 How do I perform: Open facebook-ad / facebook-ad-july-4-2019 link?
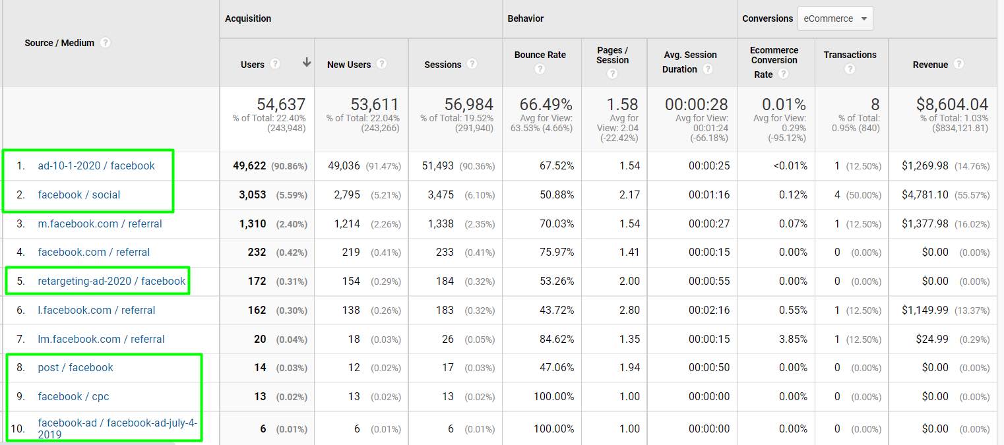[x=117, y=429]
